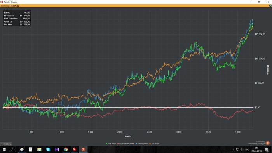Toggle the All-In EV legend entry
The height and width of the screenshot is (153, 272).
click(x=154, y=144)
